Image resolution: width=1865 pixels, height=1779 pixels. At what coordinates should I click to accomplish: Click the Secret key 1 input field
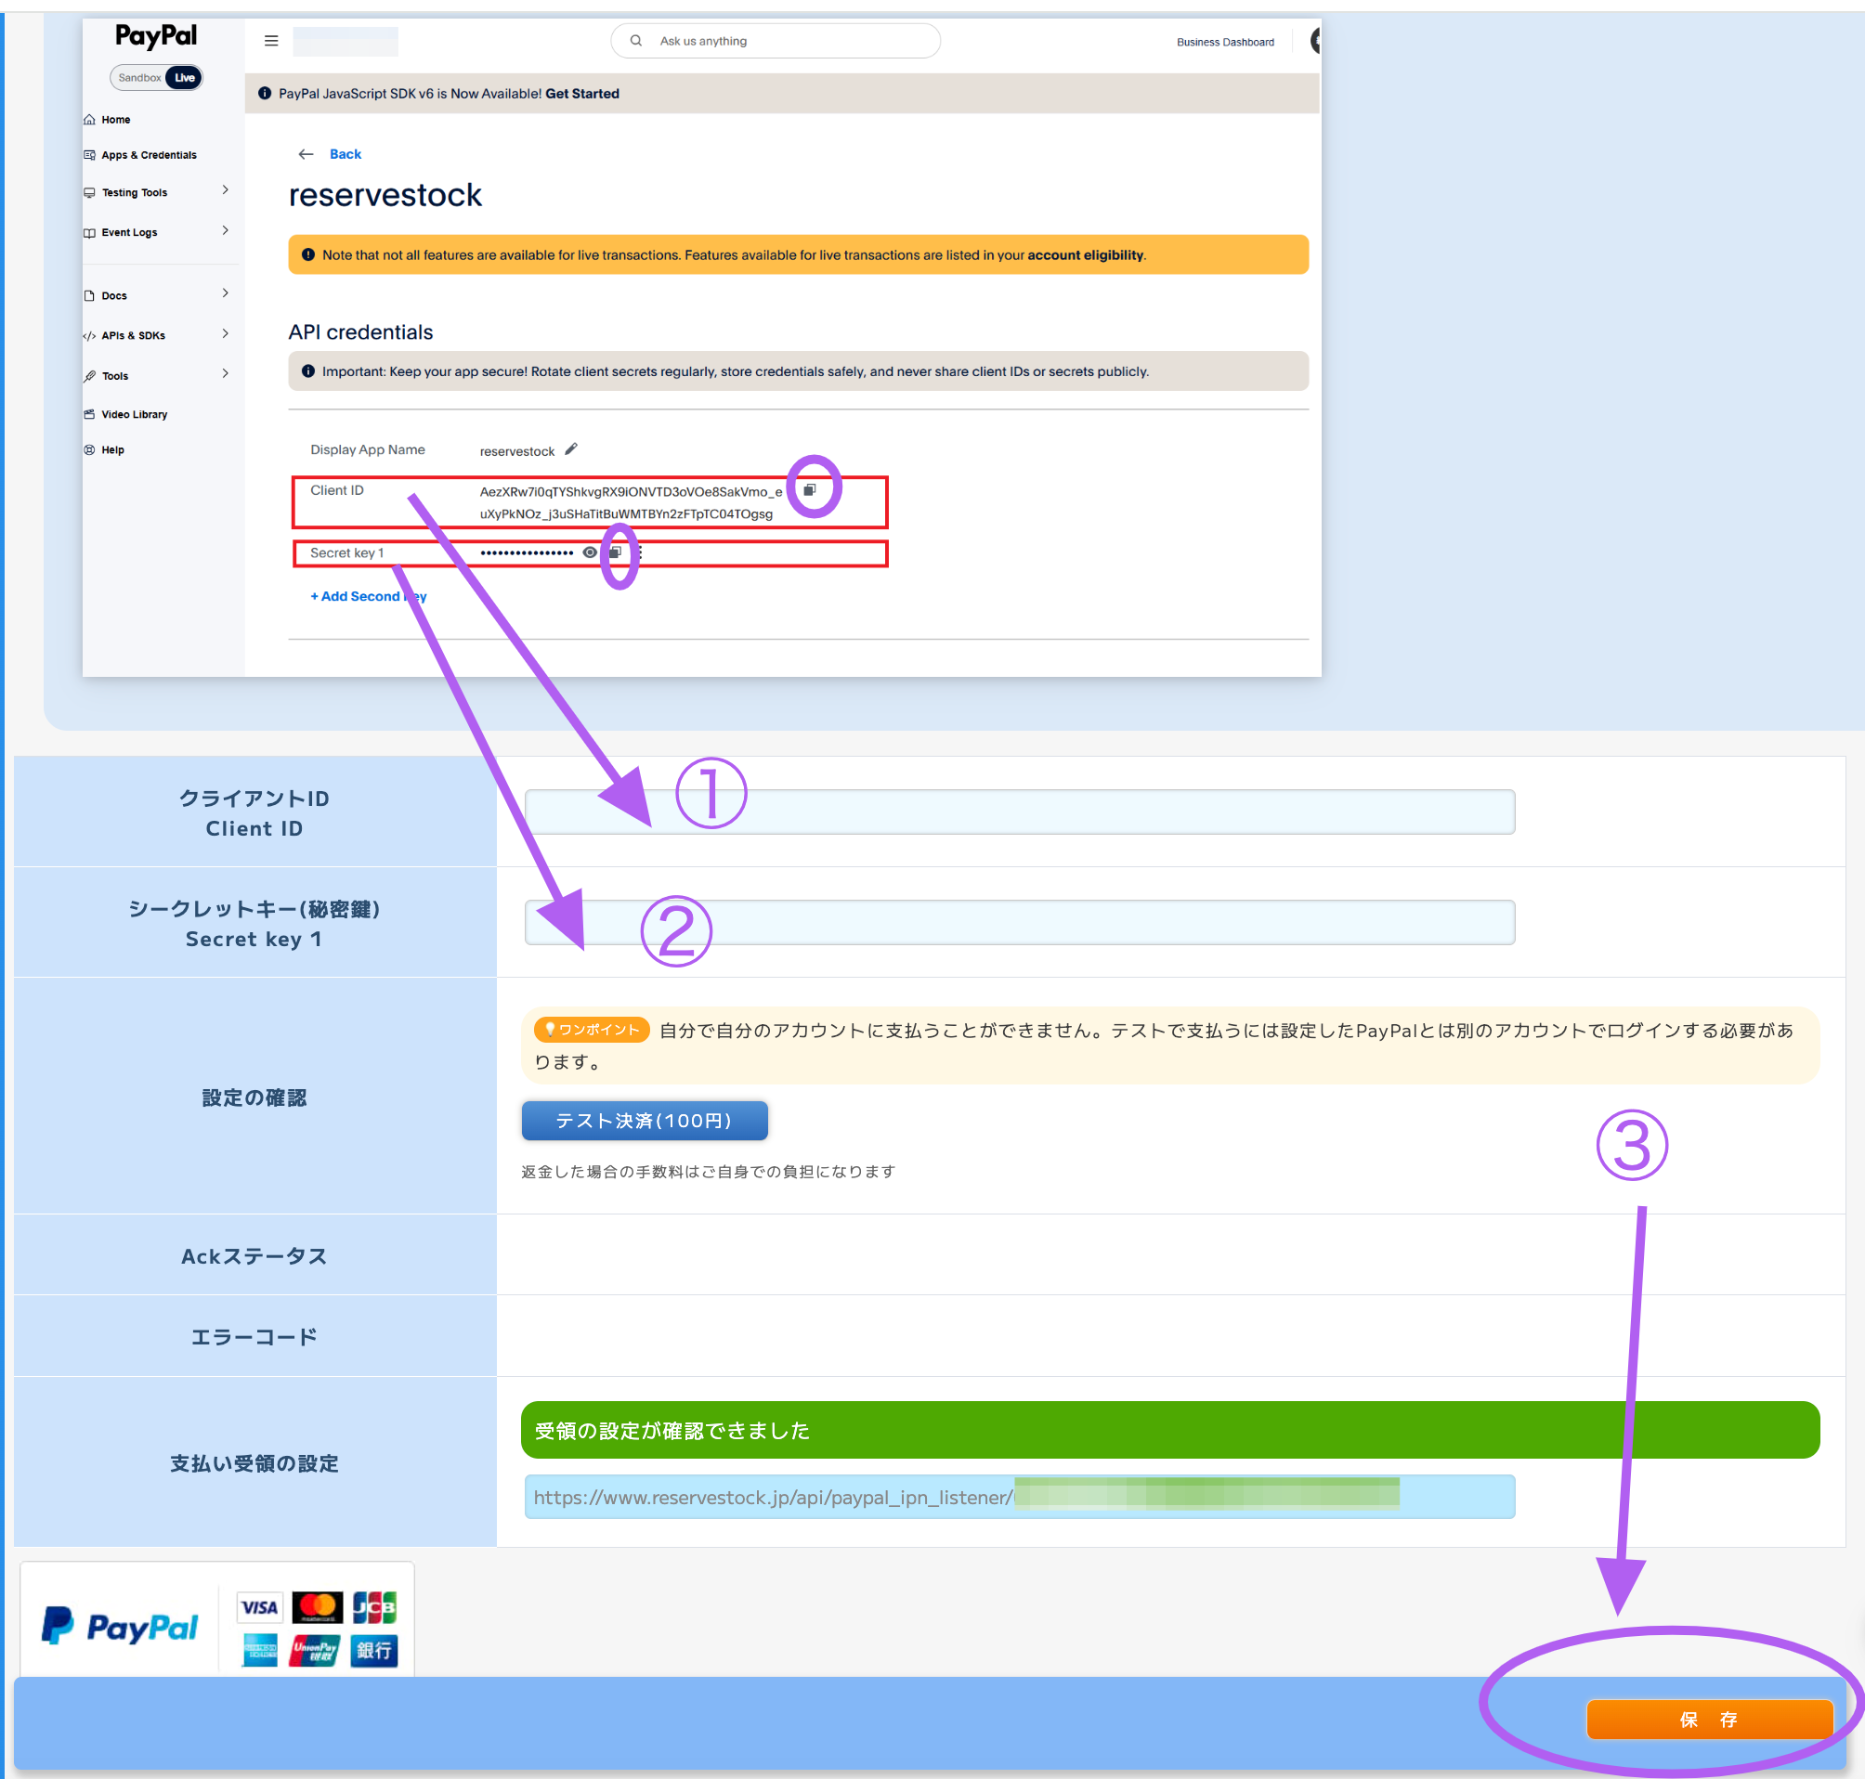click(1019, 923)
